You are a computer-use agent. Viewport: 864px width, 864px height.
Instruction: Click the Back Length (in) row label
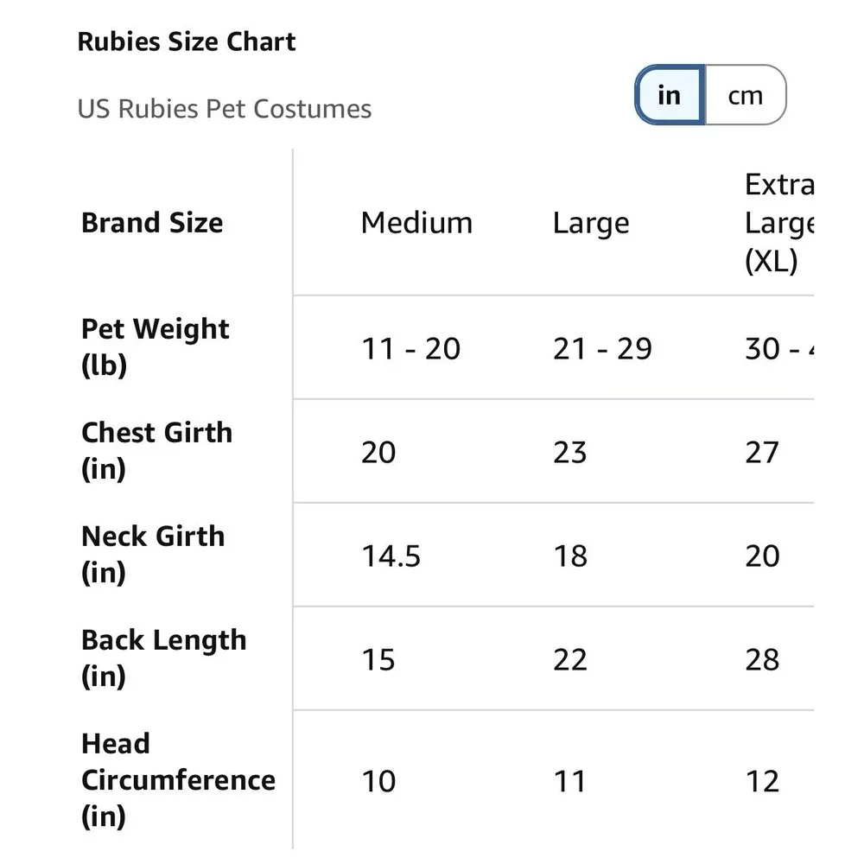click(163, 658)
